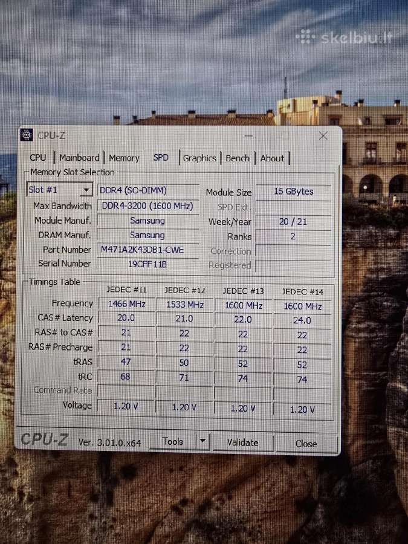The image size is (408, 544).
Task: Click the Frequency row label
Action: (x=72, y=303)
